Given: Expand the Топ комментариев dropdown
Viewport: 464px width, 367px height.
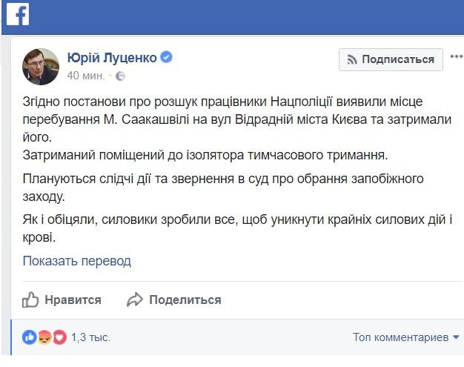Looking at the screenshot, I should point(400,337).
